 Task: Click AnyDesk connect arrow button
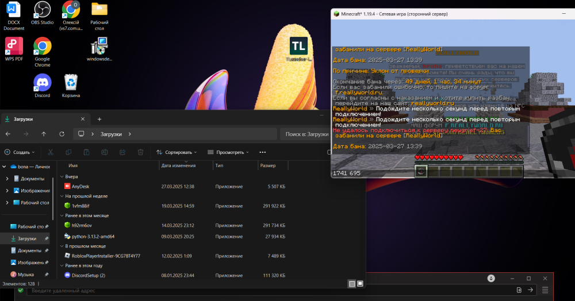pyautogui.click(x=530, y=290)
